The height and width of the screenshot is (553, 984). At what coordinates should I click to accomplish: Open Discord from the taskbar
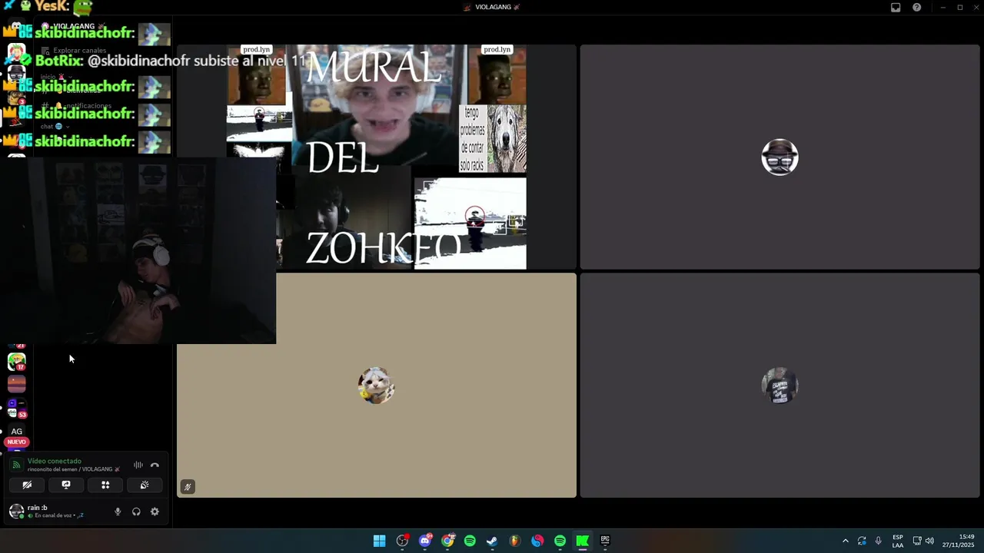point(425,541)
